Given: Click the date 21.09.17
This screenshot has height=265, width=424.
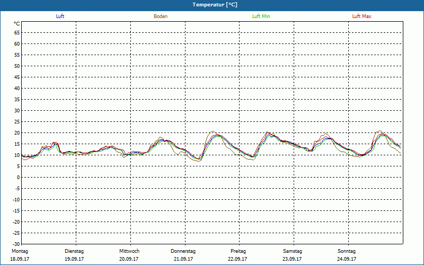Looking at the screenshot, I should pos(183,259).
